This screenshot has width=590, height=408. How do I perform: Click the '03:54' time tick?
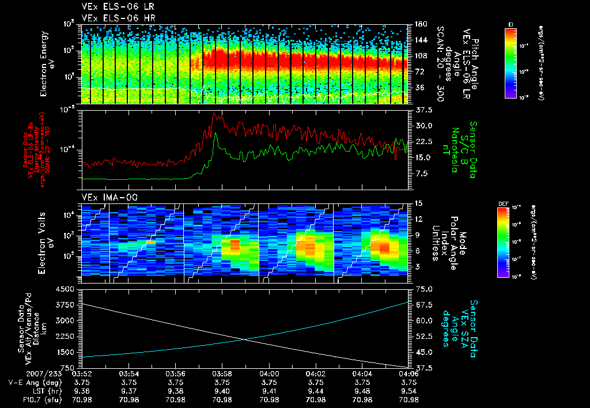point(128,374)
